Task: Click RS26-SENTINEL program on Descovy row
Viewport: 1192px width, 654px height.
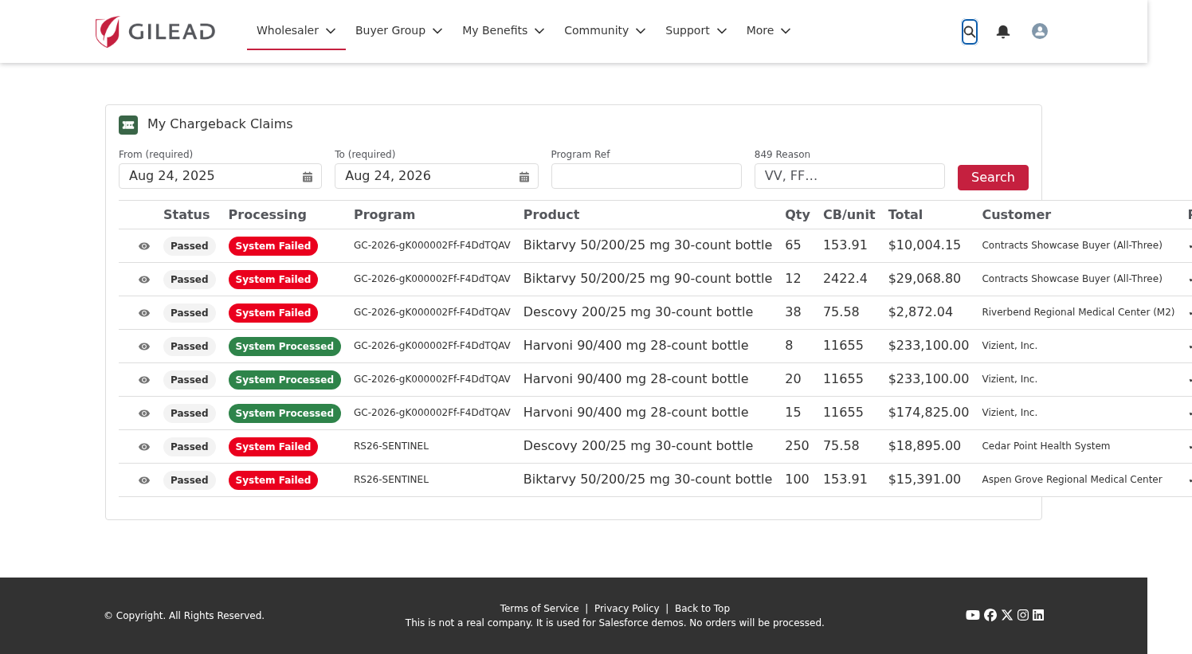Action: click(391, 446)
